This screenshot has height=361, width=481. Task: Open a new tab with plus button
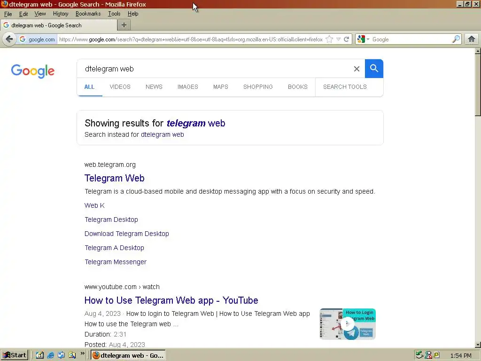point(124,25)
